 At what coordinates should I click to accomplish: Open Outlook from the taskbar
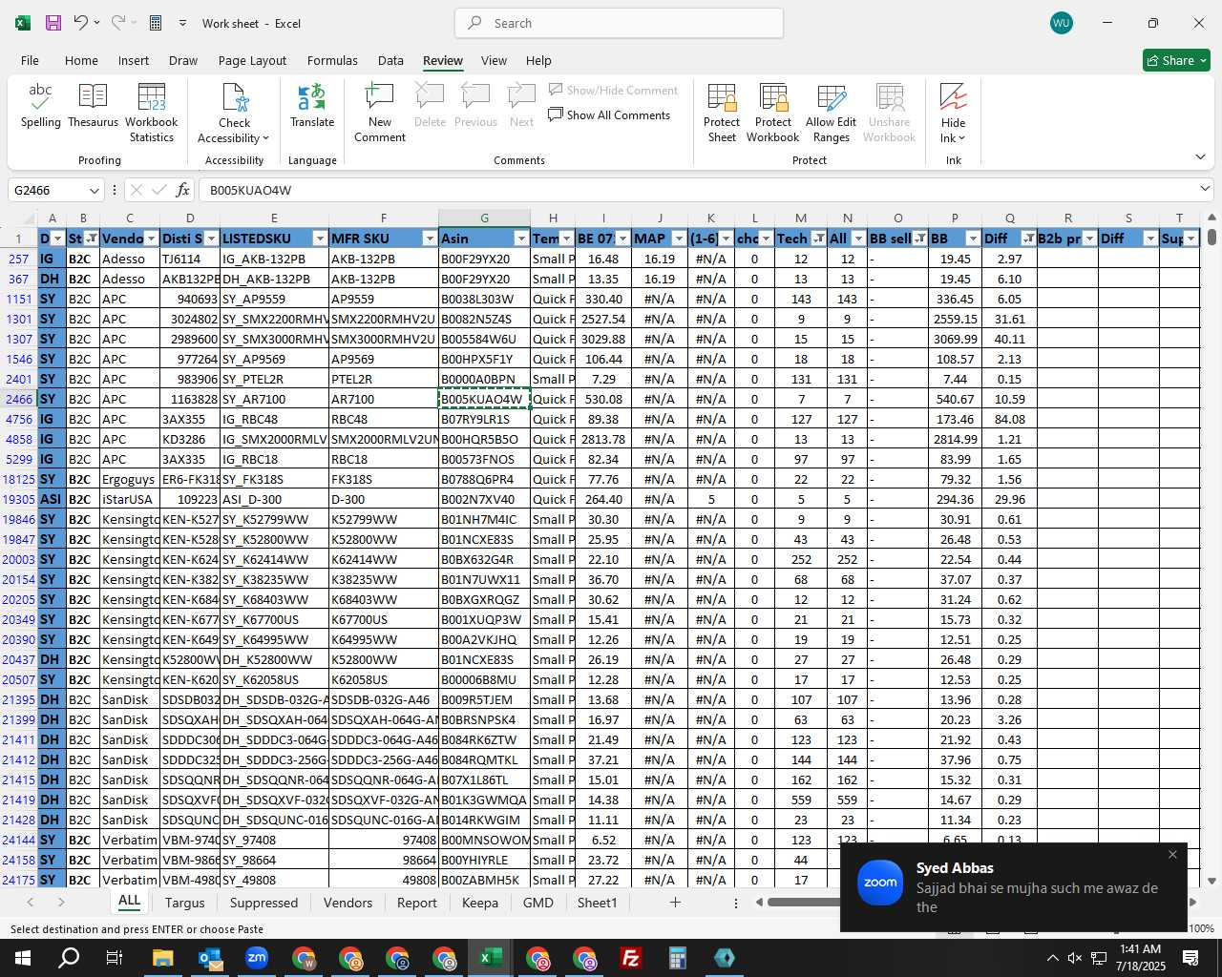(209, 958)
